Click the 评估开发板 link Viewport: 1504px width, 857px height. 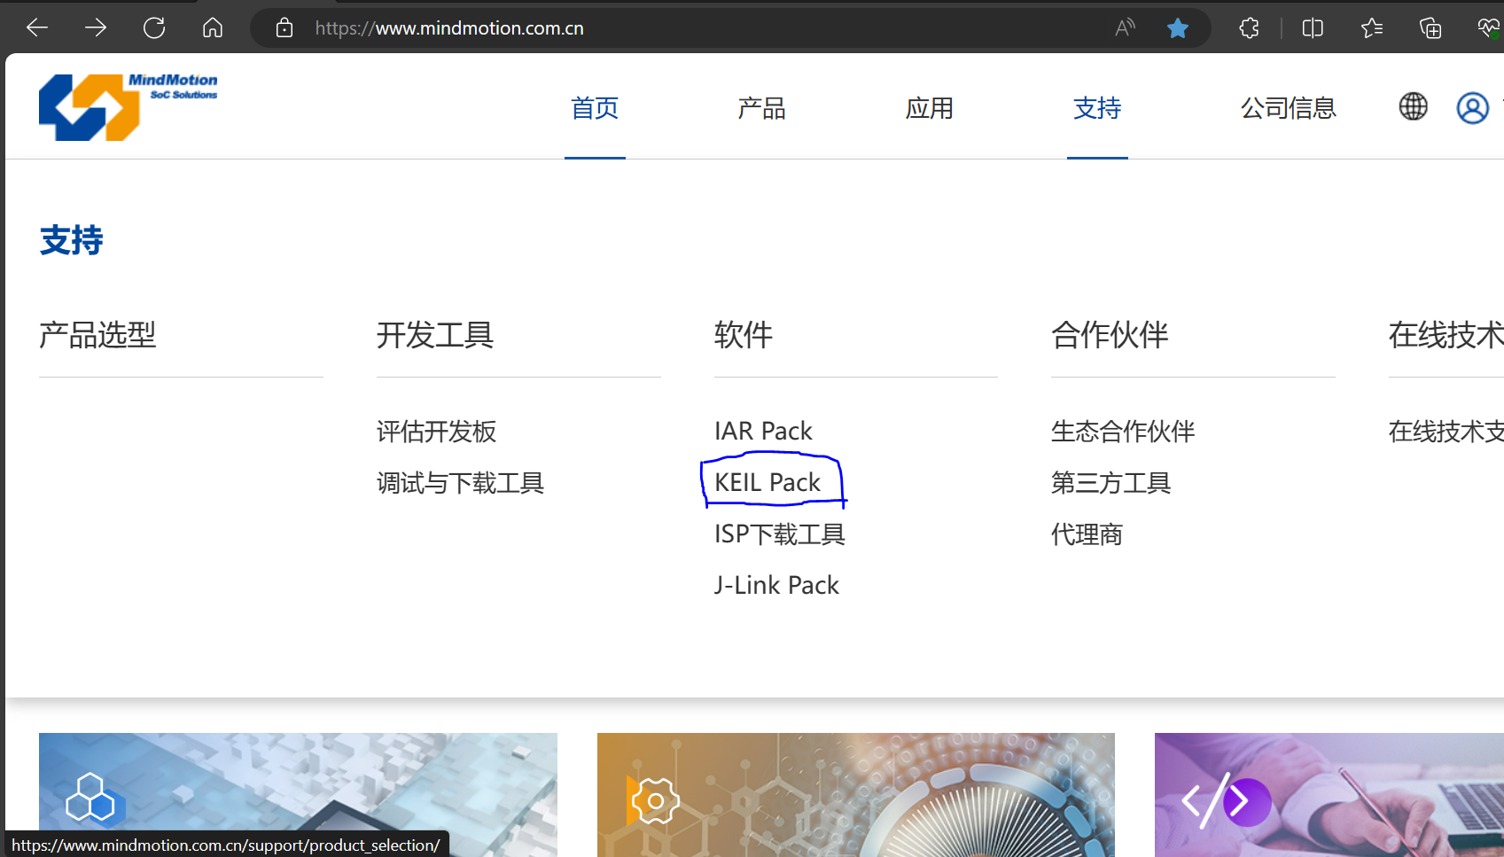[436, 432]
